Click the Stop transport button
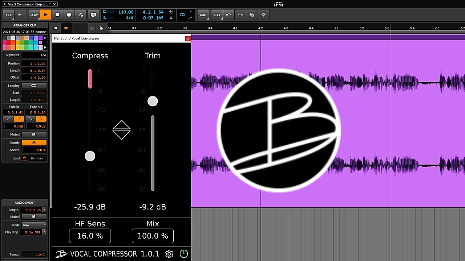The height and width of the screenshot is (261, 465). coord(57,15)
